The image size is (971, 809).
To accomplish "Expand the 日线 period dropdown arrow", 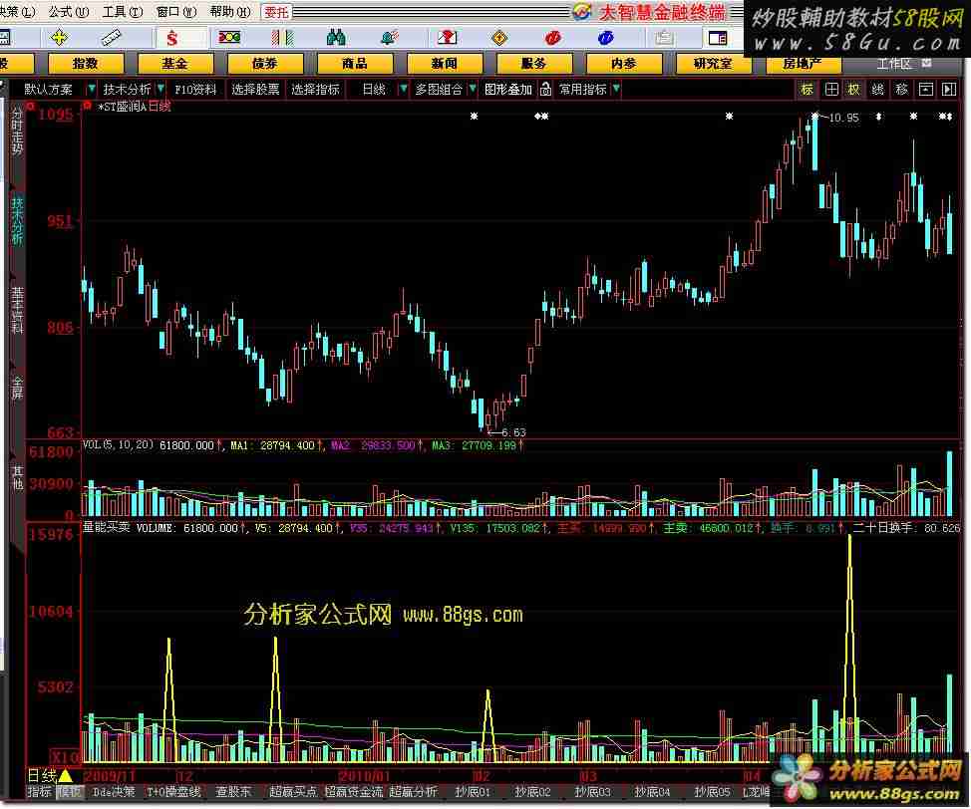I will tap(403, 89).
